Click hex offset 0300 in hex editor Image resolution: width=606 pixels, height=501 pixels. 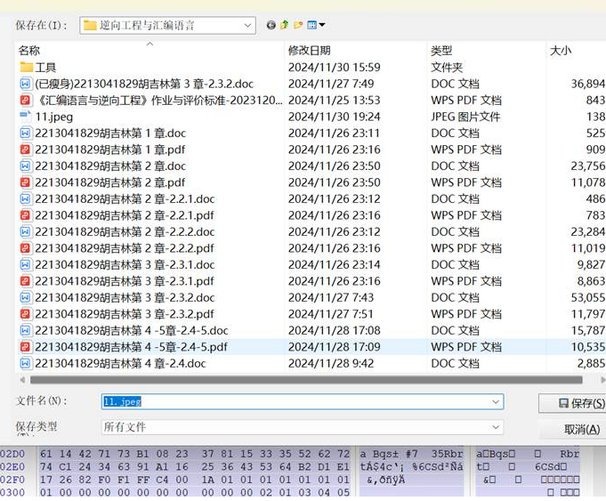(x=12, y=492)
